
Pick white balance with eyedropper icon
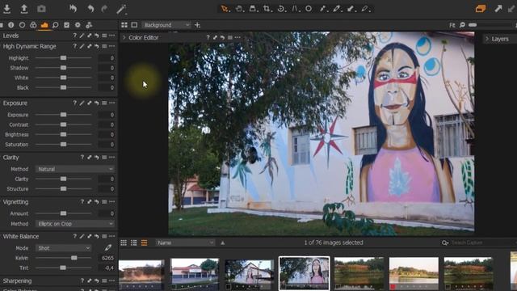(107, 247)
